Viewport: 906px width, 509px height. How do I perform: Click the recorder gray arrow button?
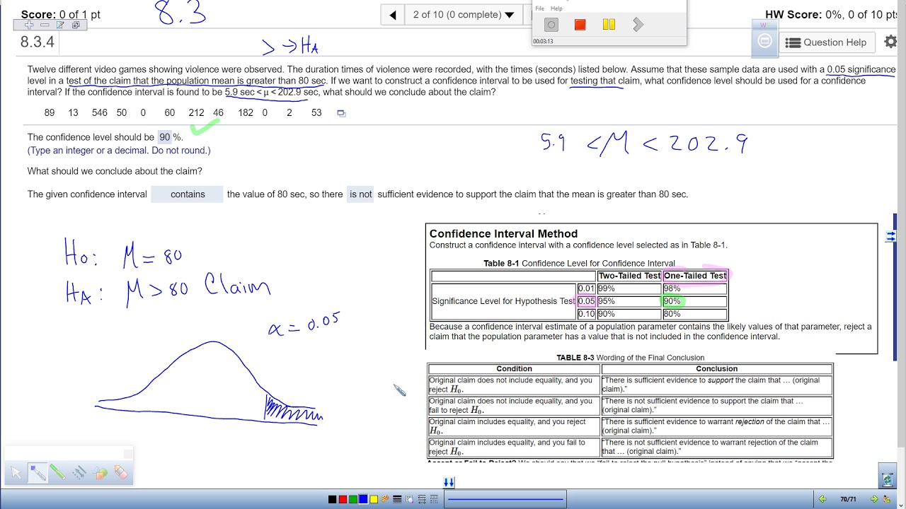pyautogui.click(x=638, y=25)
